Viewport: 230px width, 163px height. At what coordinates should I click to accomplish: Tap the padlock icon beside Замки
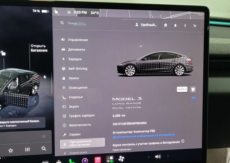[x=64, y=78]
